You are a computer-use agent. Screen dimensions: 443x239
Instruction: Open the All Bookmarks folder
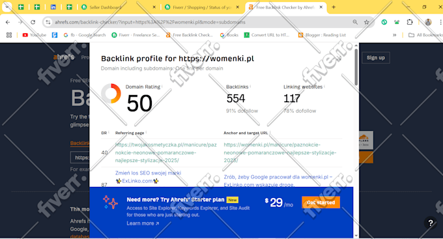click(425, 35)
